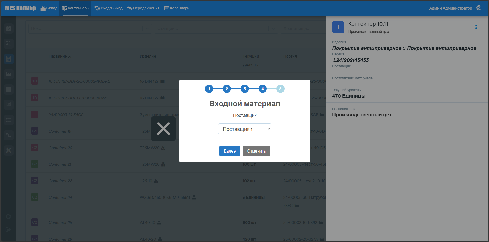
Task: Go to wizard step 2
Action: [227, 89]
